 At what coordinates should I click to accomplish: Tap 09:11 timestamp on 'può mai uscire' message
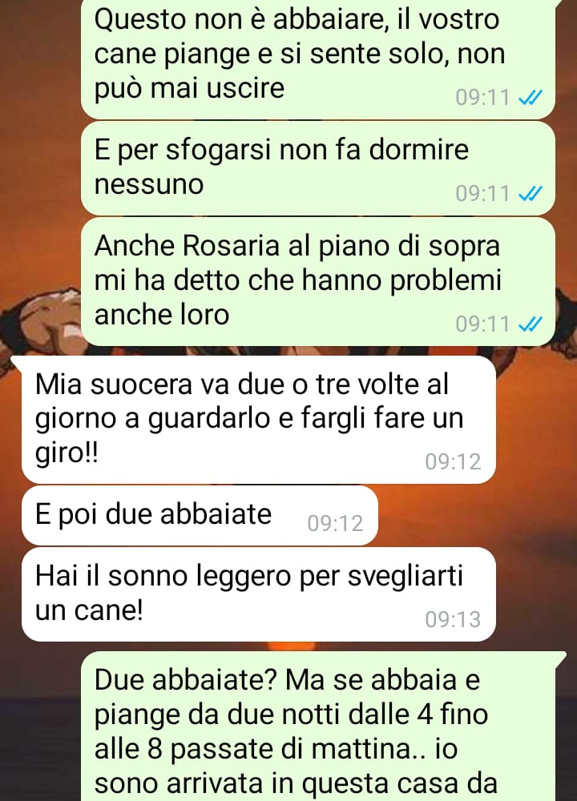point(483,97)
